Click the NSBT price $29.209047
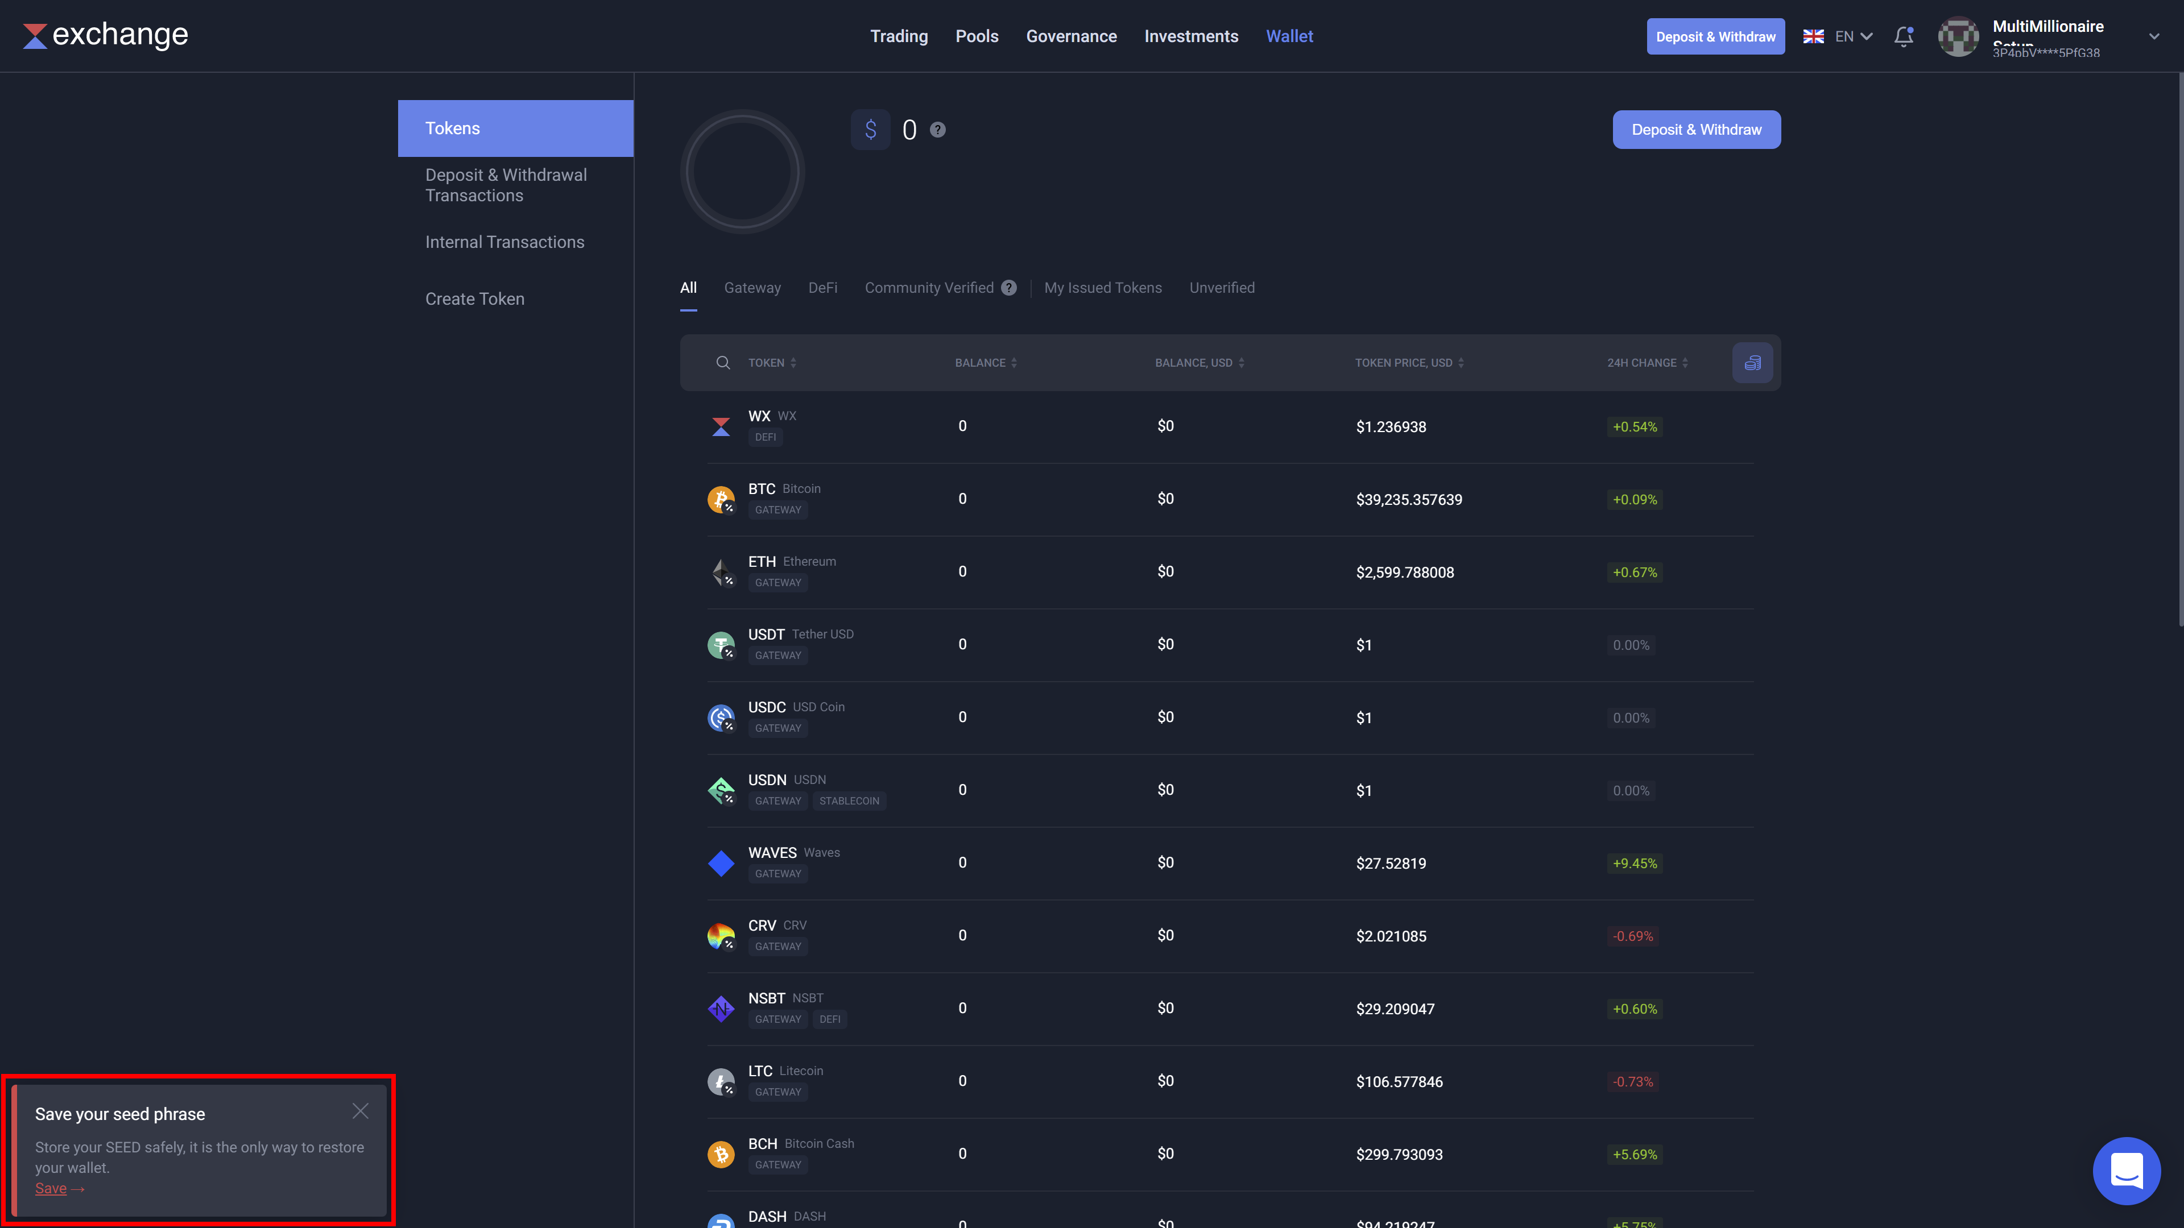 pyautogui.click(x=1395, y=1009)
